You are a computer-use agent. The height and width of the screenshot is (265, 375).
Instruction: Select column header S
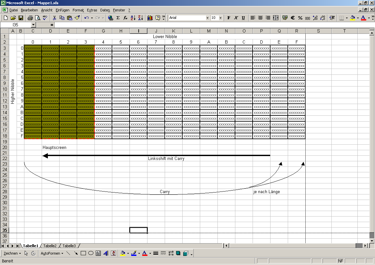pyautogui.click(x=318, y=31)
